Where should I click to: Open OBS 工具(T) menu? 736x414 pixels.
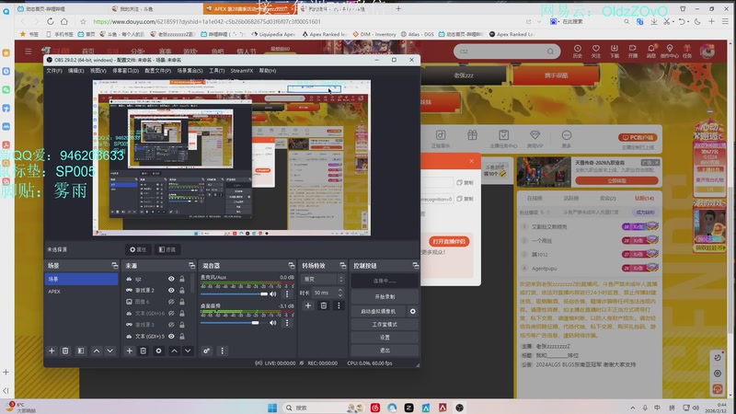217,71
